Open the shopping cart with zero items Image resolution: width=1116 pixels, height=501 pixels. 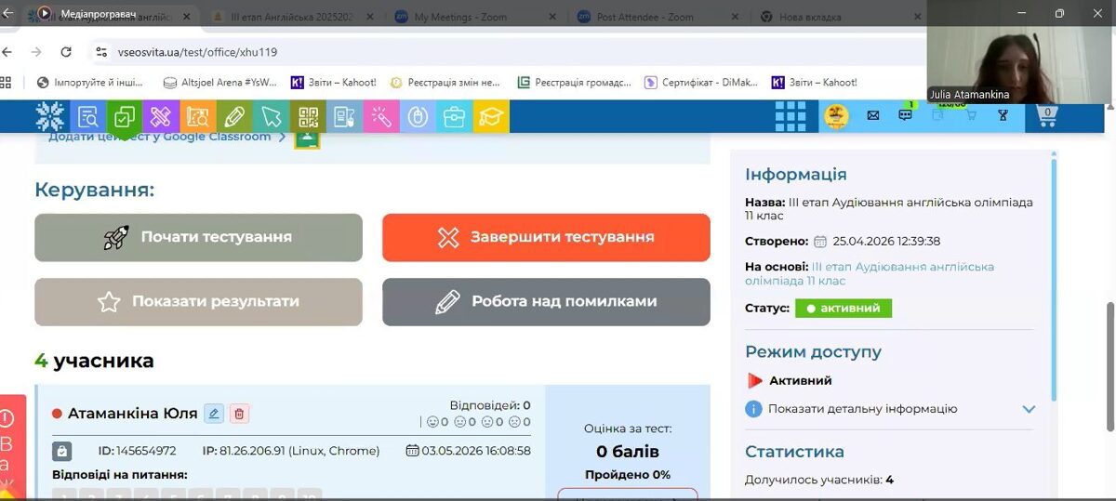pyautogui.click(x=1046, y=115)
